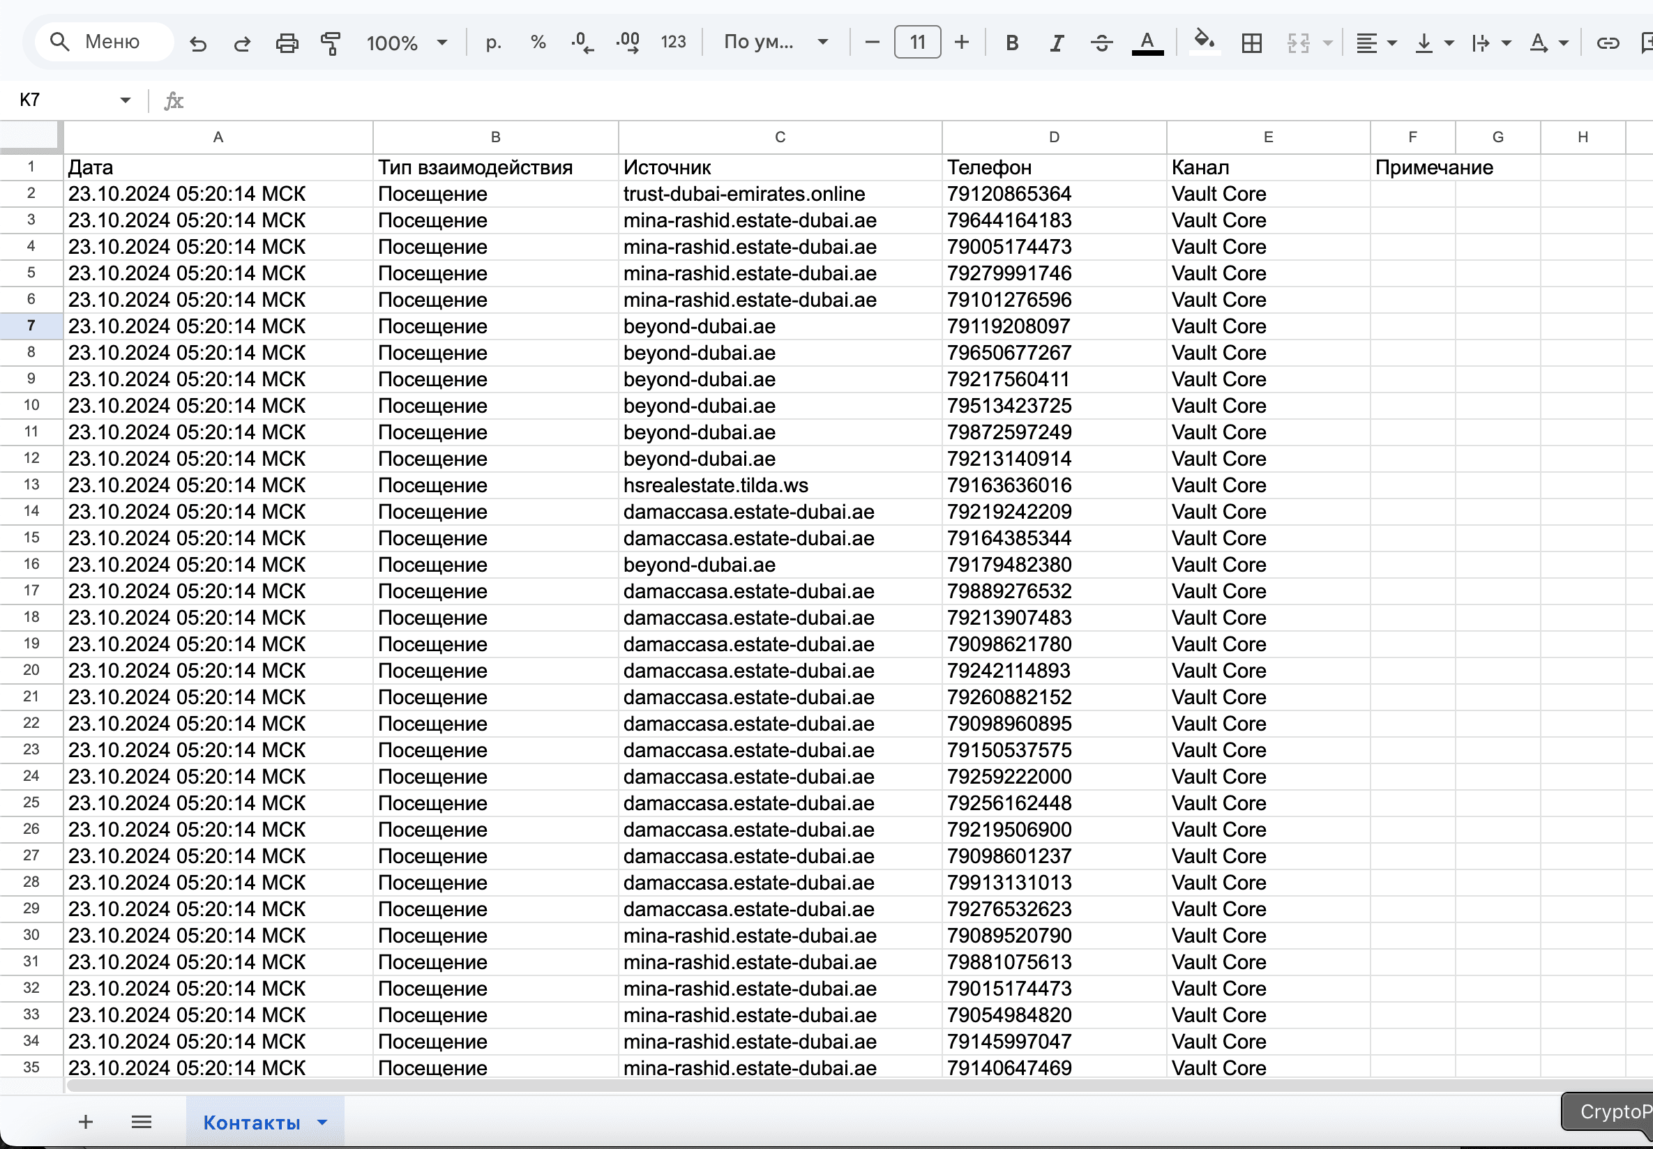Toggle Italic formatting

coord(1056,43)
